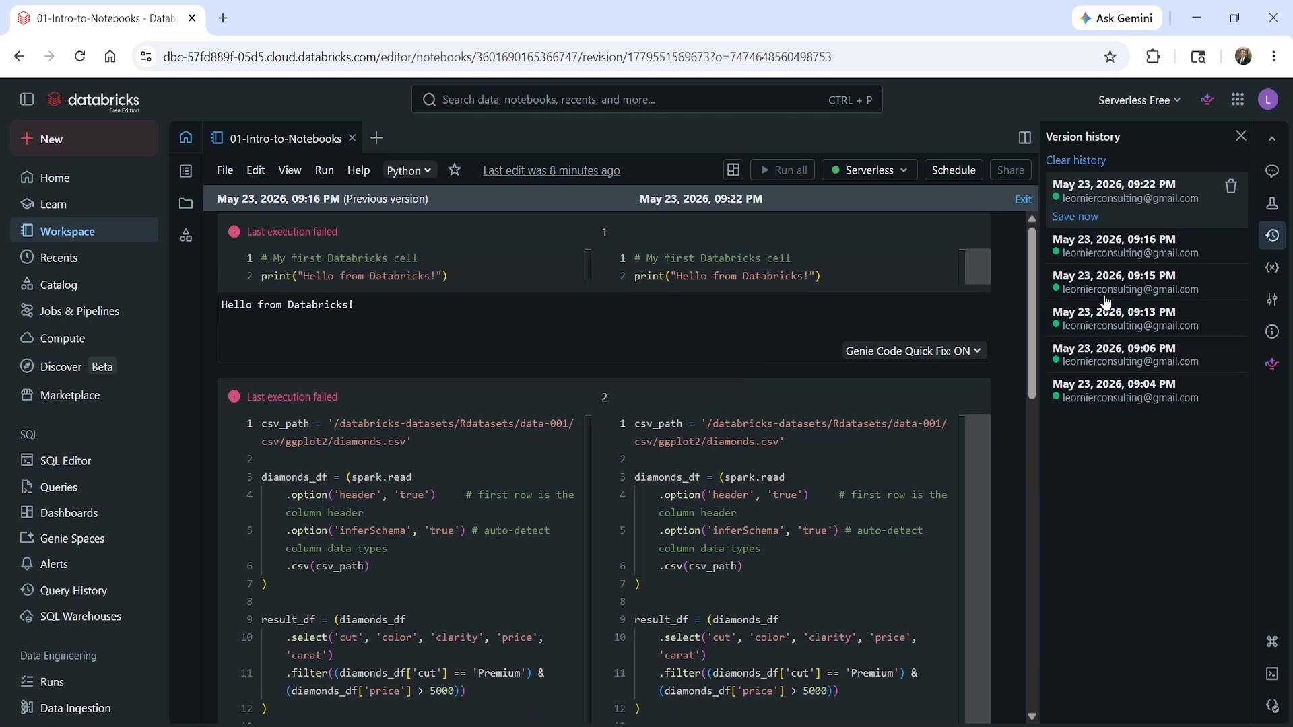This screenshot has height=727, width=1293.
Task: Open Catalog in the left sidebar
Action: [x=84, y=285]
